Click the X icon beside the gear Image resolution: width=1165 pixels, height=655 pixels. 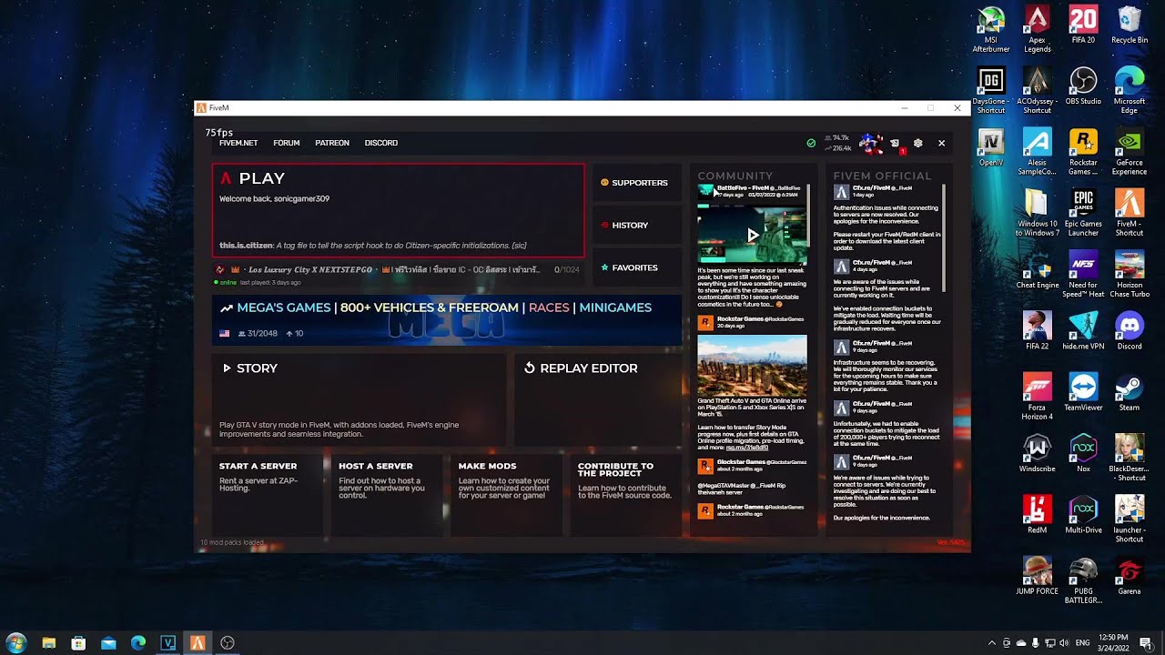coord(941,143)
